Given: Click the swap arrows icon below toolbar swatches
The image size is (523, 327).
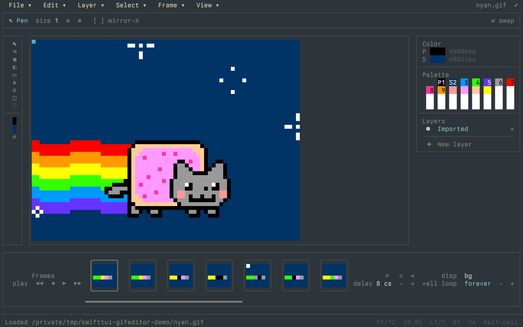Looking at the screenshot, I should (x=14, y=137).
